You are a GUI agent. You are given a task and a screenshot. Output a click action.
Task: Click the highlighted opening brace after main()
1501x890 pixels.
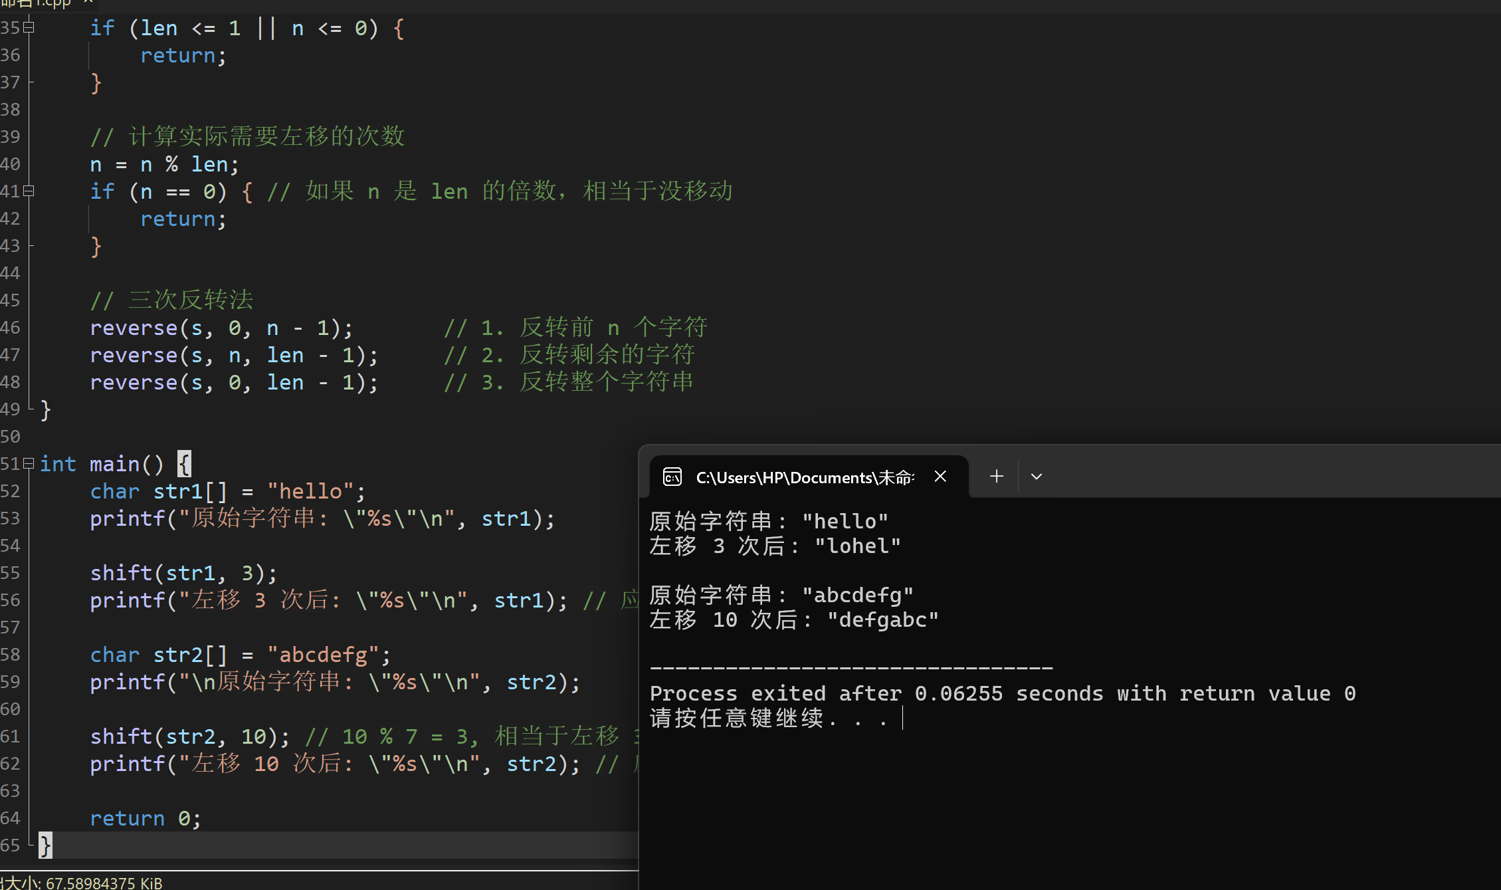pos(184,464)
